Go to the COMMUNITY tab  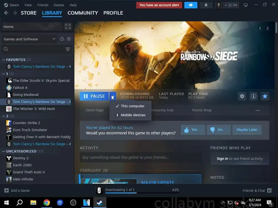pos(83,13)
